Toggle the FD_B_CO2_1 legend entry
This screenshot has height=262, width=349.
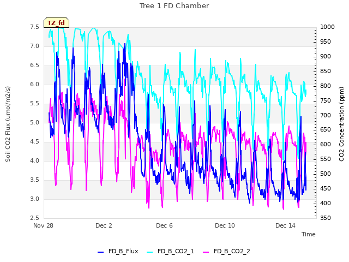point(170,251)
